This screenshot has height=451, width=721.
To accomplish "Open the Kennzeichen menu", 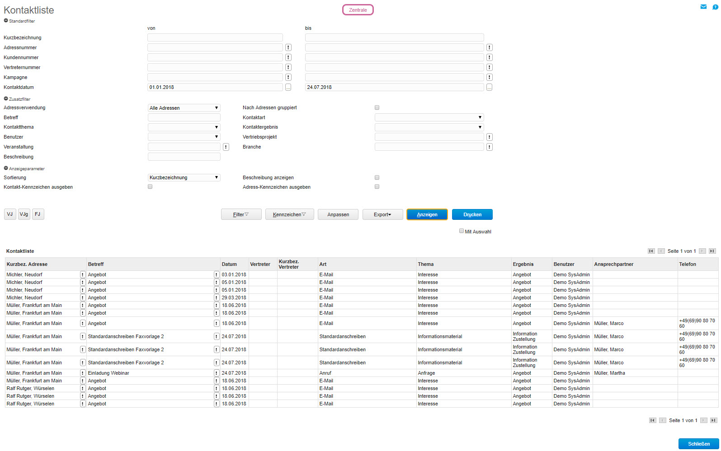I will click(289, 214).
